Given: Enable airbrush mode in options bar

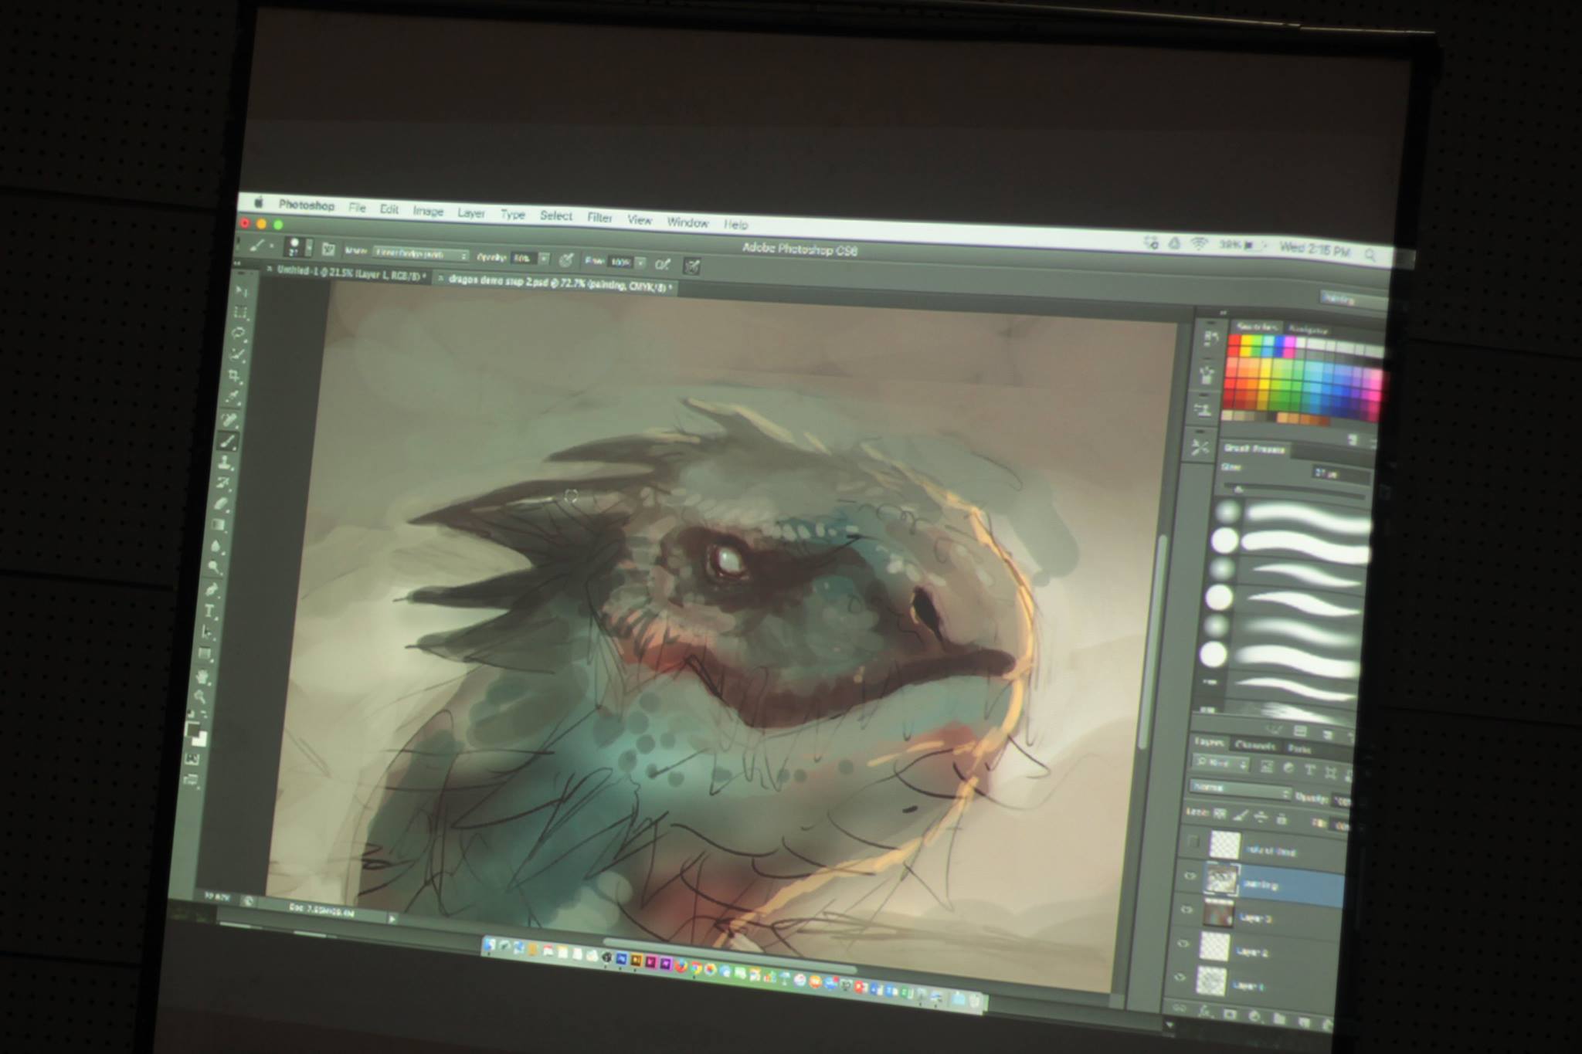Looking at the screenshot, I should (x=663, y=264).
